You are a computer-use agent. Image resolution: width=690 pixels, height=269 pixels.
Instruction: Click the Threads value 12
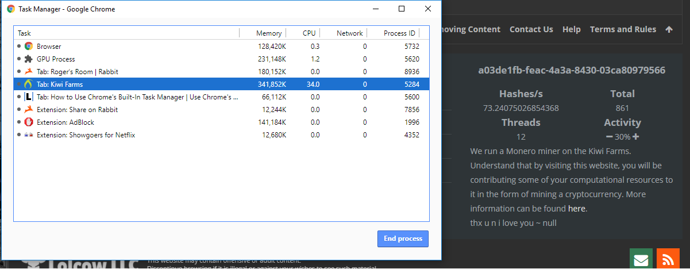coord(521,137)
